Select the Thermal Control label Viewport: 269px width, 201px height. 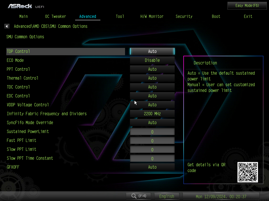pyautogui.click(x=23, y=78)
